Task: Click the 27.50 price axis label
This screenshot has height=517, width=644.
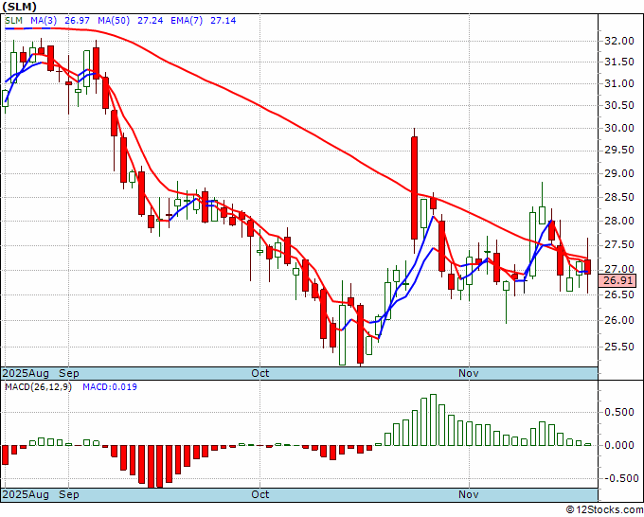Action: click(619, 245)
